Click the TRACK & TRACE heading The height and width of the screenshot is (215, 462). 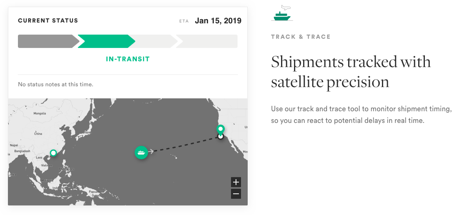301,37
